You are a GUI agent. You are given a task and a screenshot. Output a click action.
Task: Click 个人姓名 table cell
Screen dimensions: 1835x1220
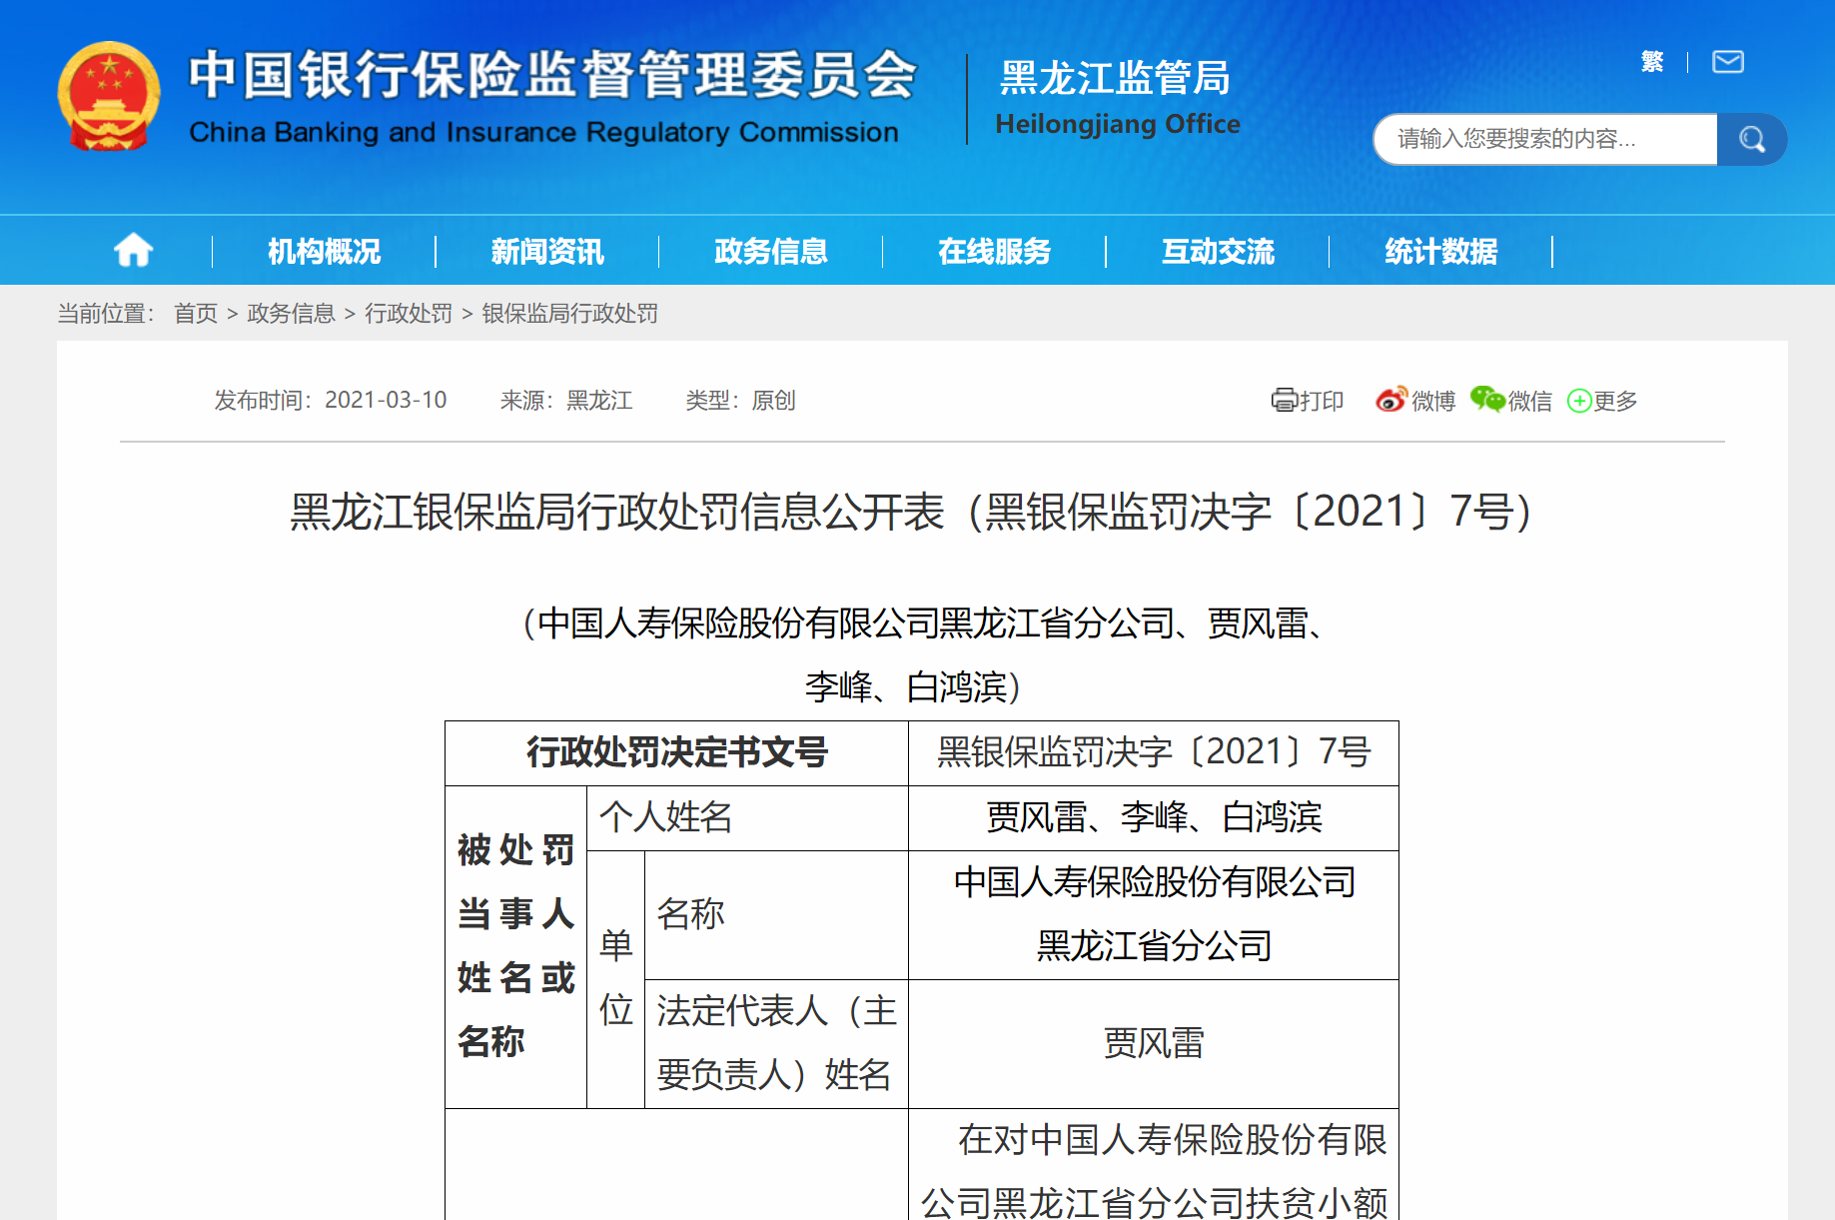coord(747,817)
